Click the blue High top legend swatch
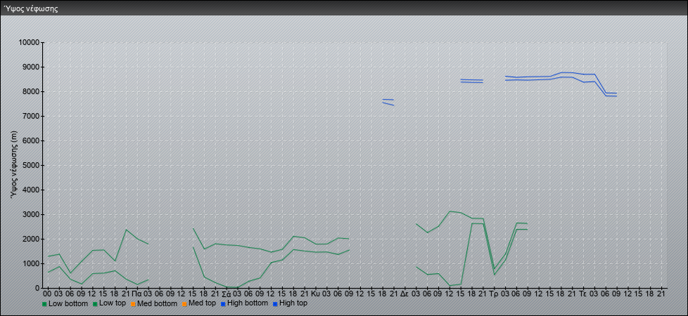Image resolution: width=688 pixels, height=316 pixels. coord(274,304)
